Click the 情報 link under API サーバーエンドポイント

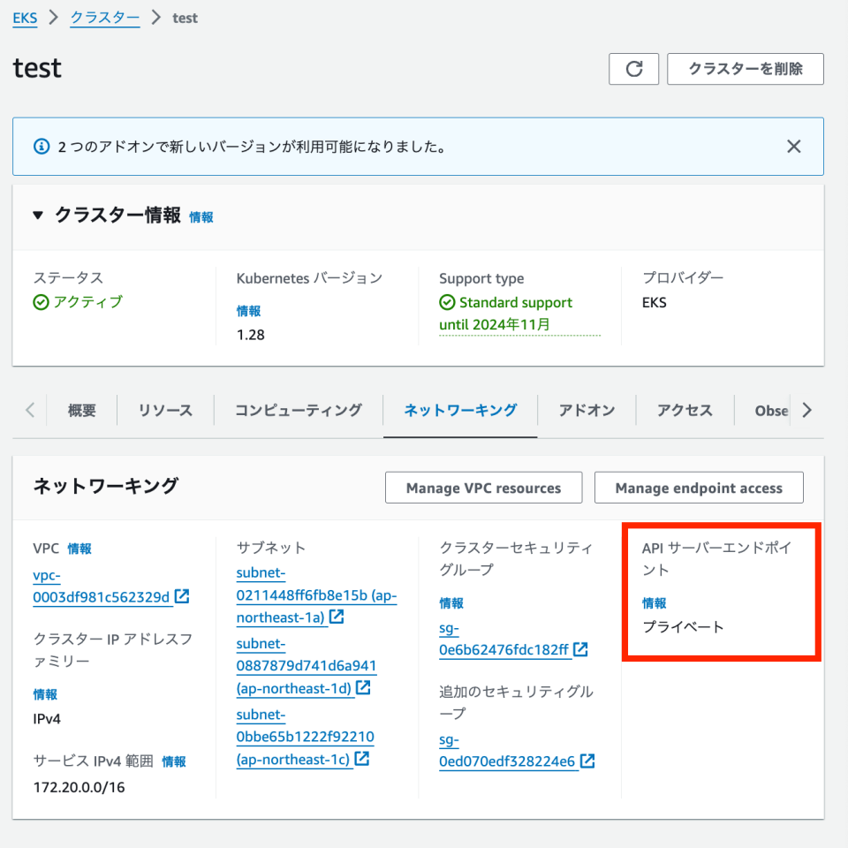tap(654, 603)
